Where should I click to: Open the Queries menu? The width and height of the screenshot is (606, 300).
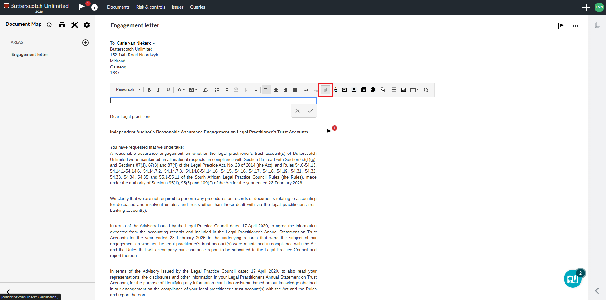pos(197,7)
